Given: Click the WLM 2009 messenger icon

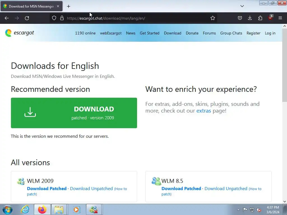Looking at the screenshot, I should (x=21, y=181).
